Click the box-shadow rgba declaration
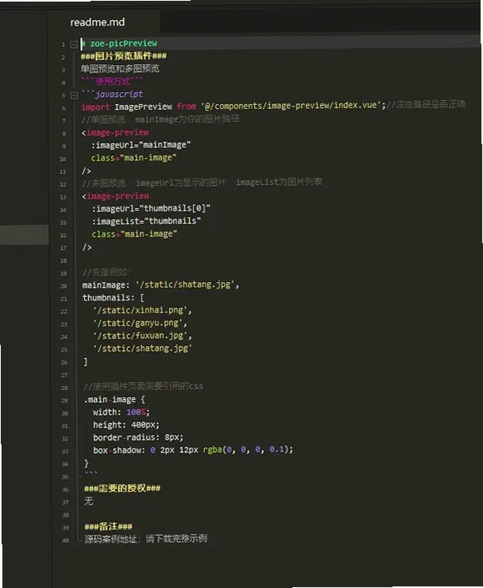This screenshot has height=588, width=483. (193, 450)
